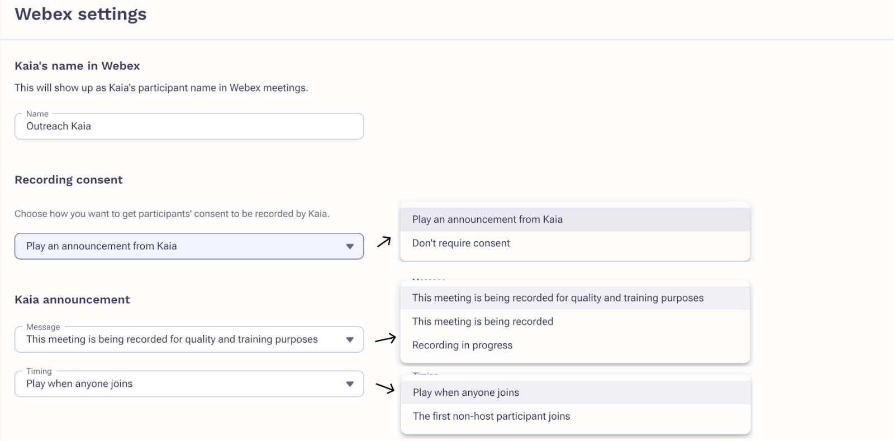Pick the quality and training purposes message option

tap(558, 298)
